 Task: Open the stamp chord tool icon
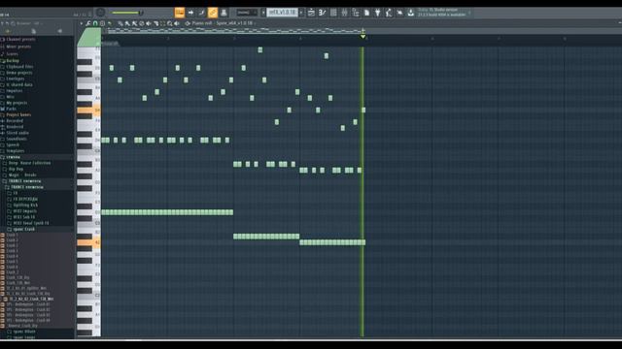click(x=102, y=23)
